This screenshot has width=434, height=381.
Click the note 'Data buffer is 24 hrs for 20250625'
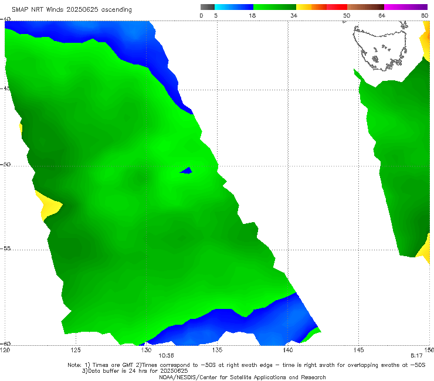pyautogui.click(x=138, y=371)
